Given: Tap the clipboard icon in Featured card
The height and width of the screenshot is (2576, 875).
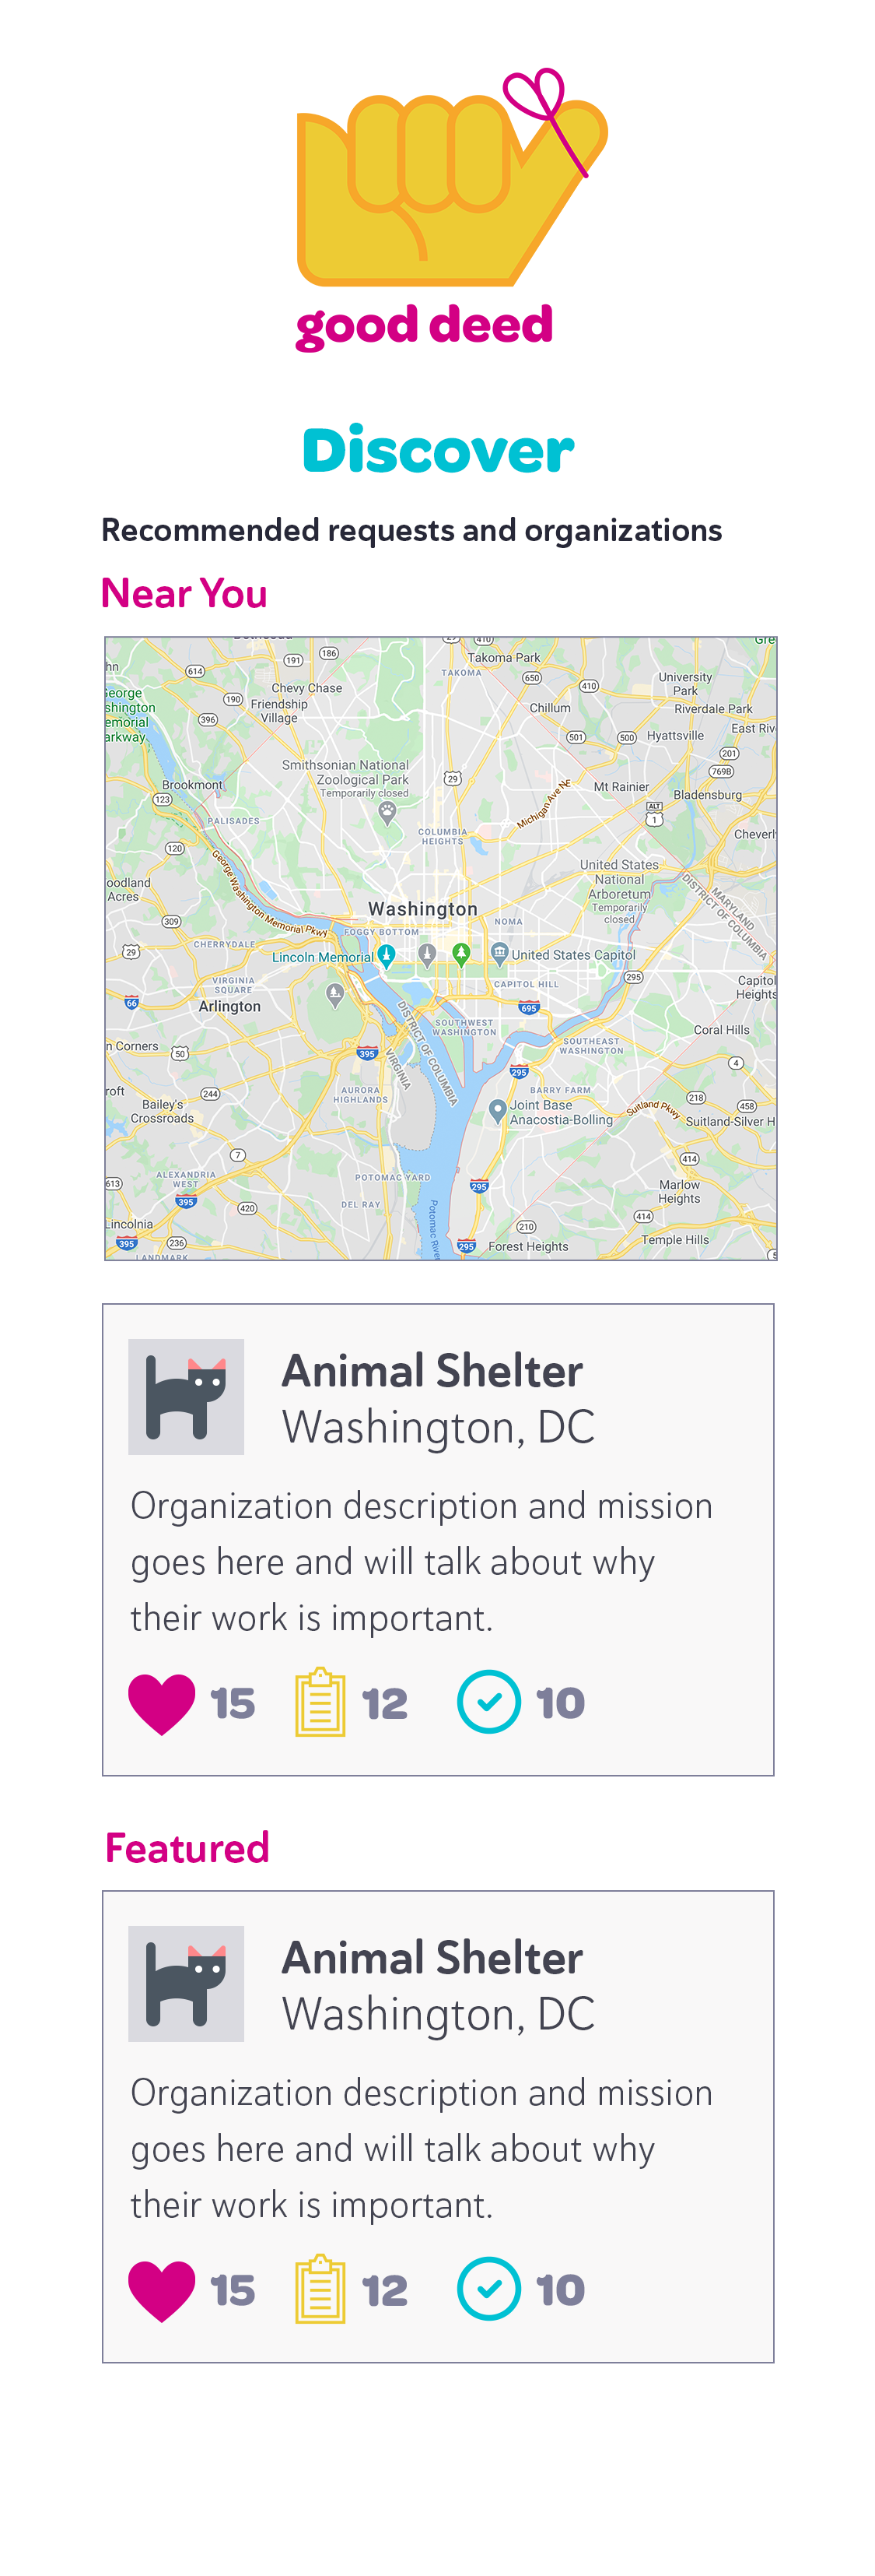Looking at the screenshot, I should click(x=320, y=2289).
